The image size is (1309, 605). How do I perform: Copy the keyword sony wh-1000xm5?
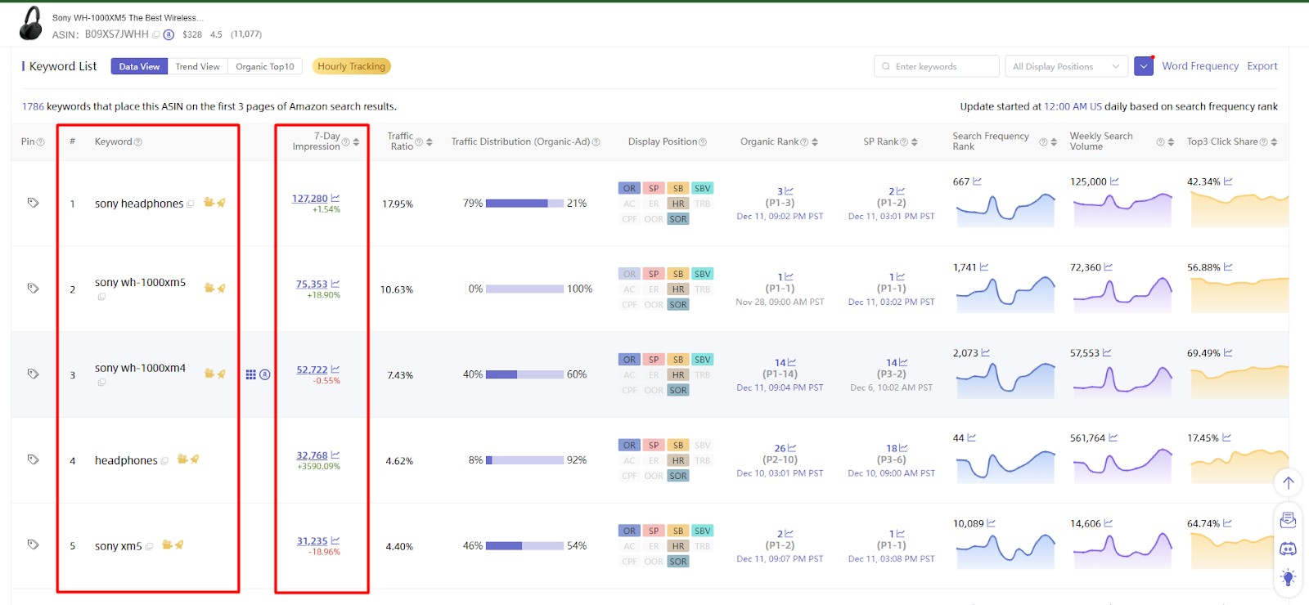[101, 297]
